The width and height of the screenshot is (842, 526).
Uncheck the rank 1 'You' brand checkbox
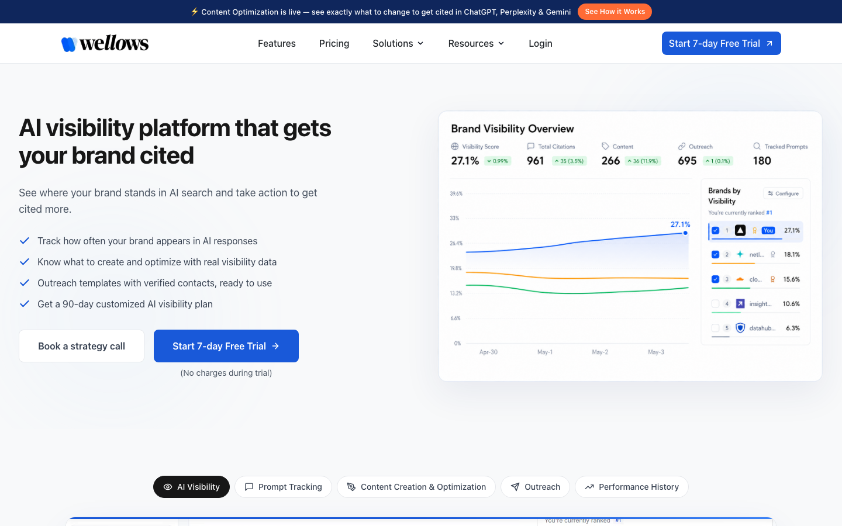(715, 230)
